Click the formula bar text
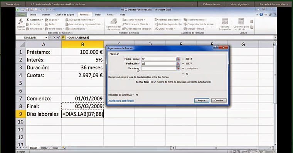 tap(78, 37)
